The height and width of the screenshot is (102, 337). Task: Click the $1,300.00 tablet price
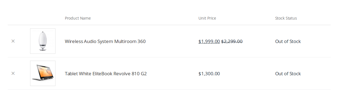[x=209, y=74]
